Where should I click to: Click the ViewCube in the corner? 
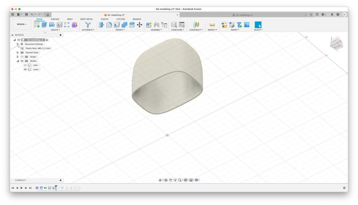click(x=336, y=43)
